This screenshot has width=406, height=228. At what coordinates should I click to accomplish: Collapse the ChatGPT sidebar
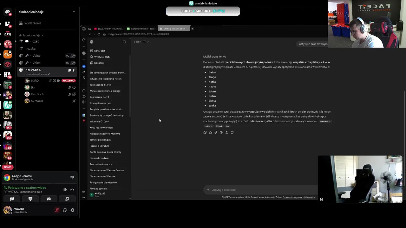pyautogui.click(x=124, y=42)
